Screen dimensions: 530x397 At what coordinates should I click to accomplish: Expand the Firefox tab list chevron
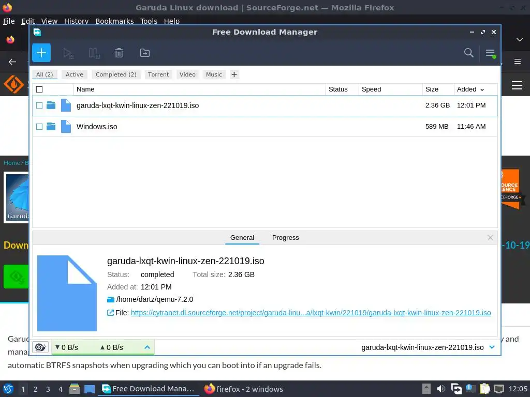click(520, 39)
